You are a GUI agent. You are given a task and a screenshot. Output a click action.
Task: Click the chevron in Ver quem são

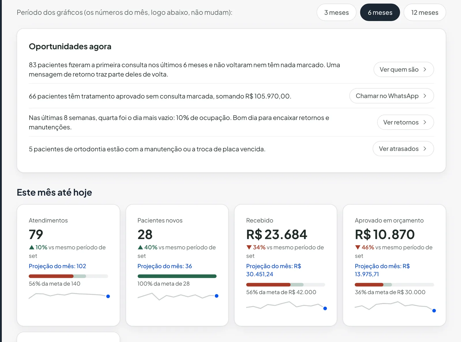tap(425, 69)
